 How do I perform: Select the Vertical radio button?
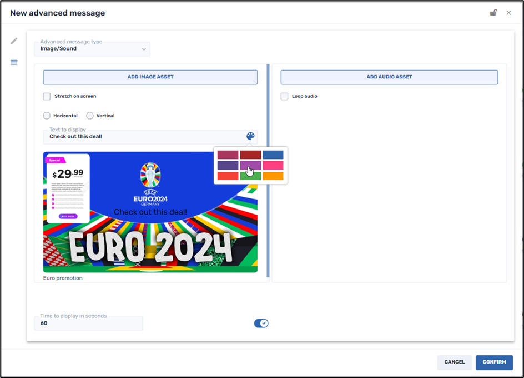[90, 116]
